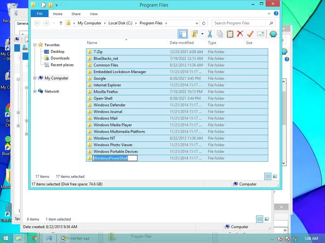
Task: Click My Computer in address breadcrumb
Action: click(90, 23)
